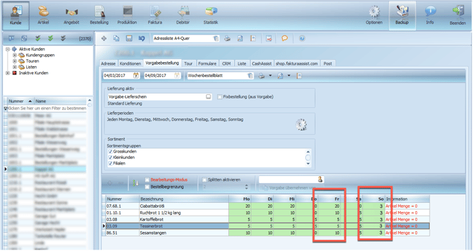The image size is (473, 251).
Task: Sort the customer list by the Nummer column
Action: [x=20, y=101]
